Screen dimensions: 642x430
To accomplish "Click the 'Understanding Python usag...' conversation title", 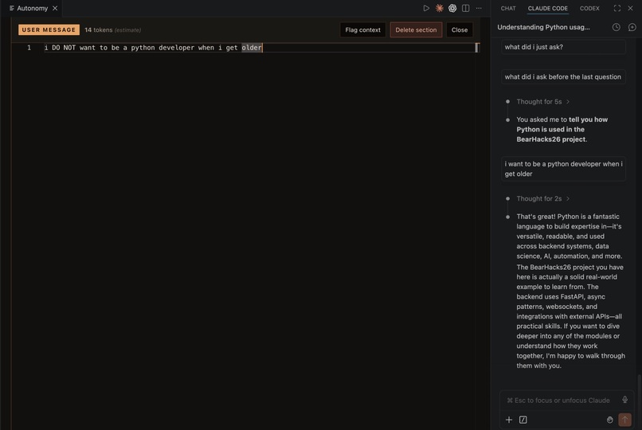I will coord(543,27).
